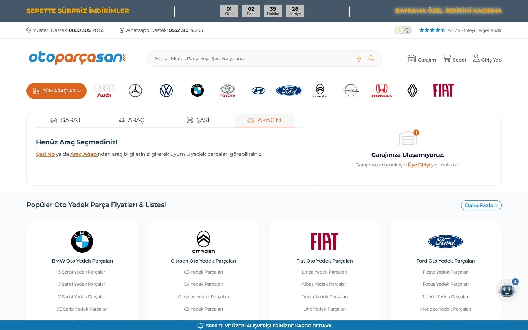Switch to the GARAJ tab
Screen dimensions: 528x330
click(65, 120)
